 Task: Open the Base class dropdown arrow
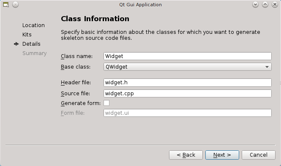(267, 67)
